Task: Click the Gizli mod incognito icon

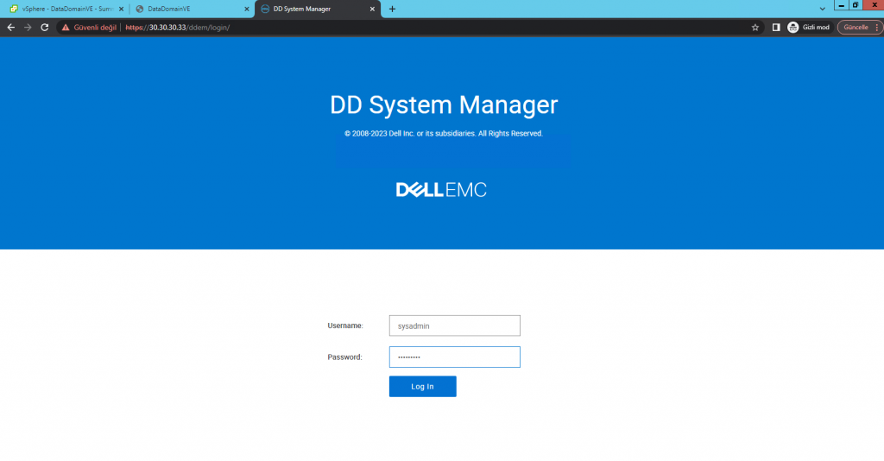Action: tap(793, 28)
